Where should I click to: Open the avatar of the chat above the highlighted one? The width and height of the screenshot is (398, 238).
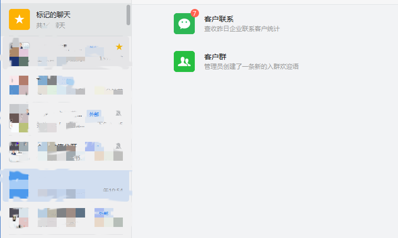(x=19, y=151)
